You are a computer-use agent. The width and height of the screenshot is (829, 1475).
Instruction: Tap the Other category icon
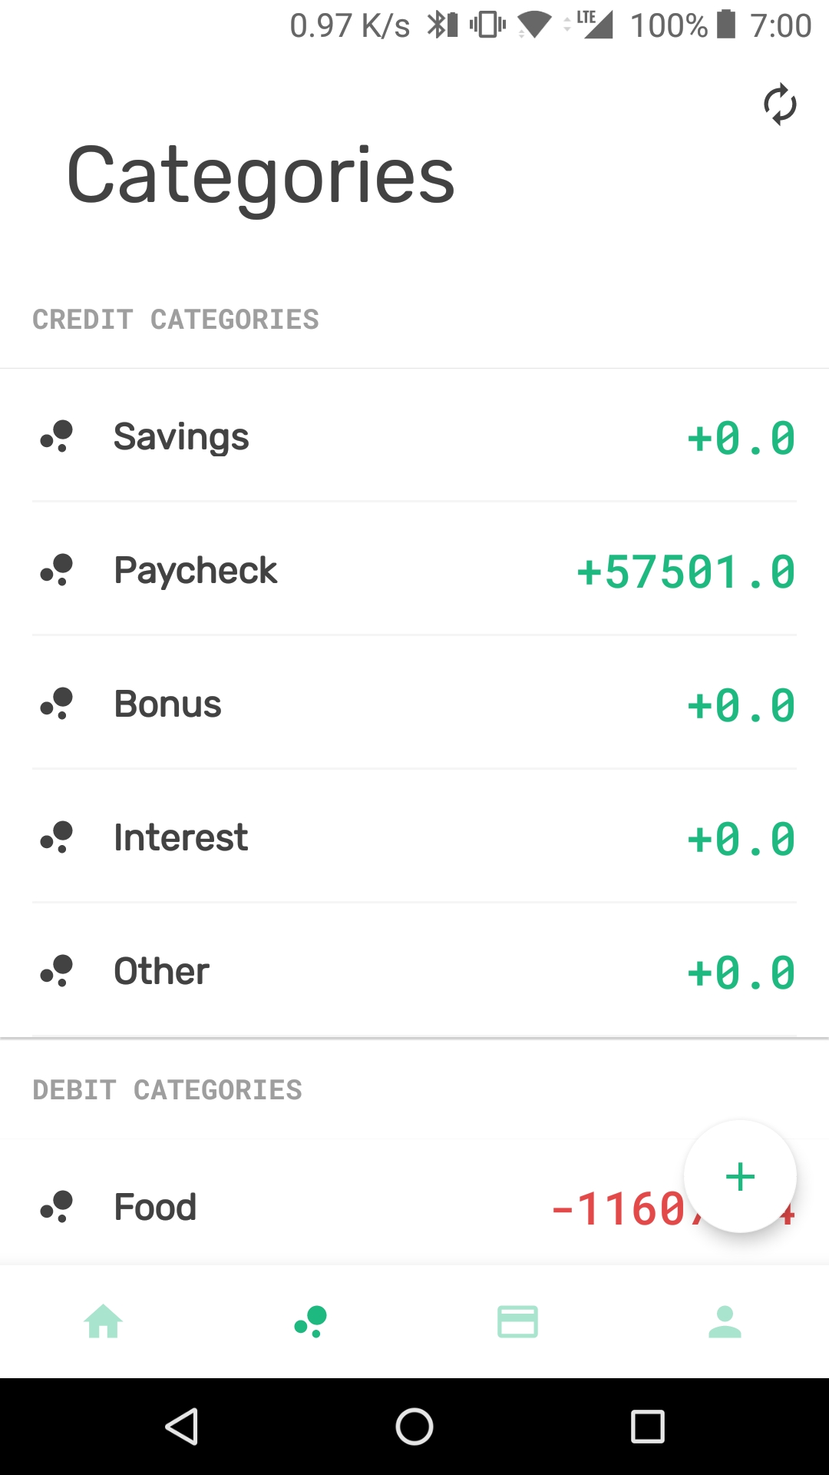58,971
